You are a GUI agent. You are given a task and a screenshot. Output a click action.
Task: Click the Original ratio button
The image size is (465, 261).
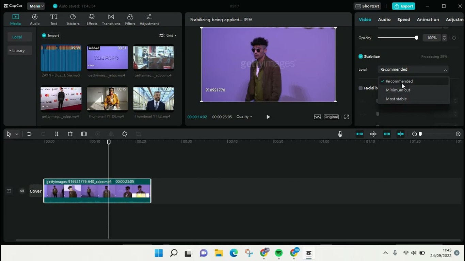(x=331, y=117)
